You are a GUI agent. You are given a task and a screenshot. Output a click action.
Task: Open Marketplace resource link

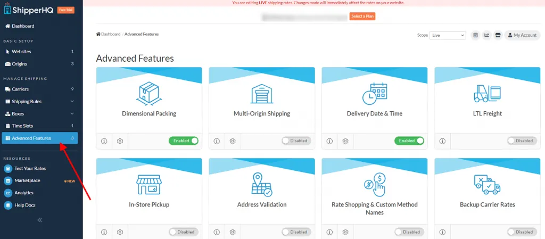coord(22,180)
